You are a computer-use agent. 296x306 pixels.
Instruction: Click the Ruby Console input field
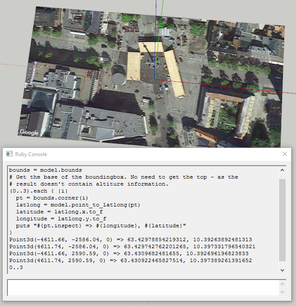[143, 288]
